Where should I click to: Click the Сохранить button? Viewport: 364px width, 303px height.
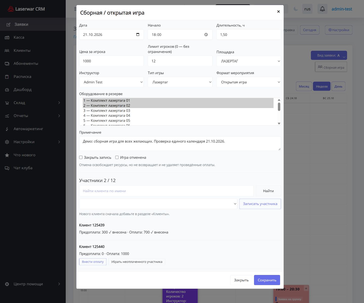pyautogui.click(x=267, y=280)
